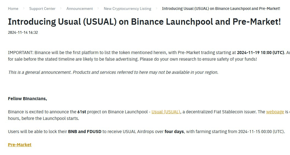Click chevron following New Cryptocurrency Listing
This screenshot has width=290, height=155.
156,9
